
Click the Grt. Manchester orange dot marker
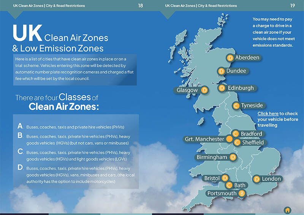coord(229,139)
